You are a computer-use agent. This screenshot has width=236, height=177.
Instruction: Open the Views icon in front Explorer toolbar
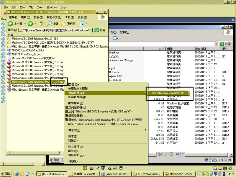pyautogui.click(x=82, y=24)
